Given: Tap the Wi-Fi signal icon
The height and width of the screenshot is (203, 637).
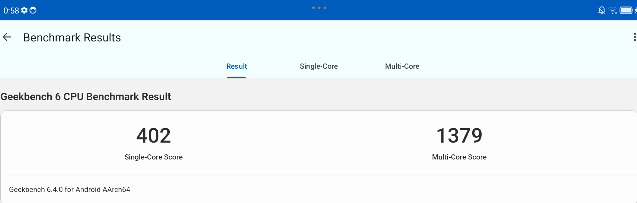Looking at the screenshot, I should [x=613, y=10].
